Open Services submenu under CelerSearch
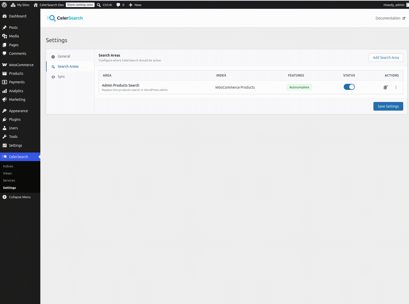Screen dimensions: 409x304 [x=9, y=180]
